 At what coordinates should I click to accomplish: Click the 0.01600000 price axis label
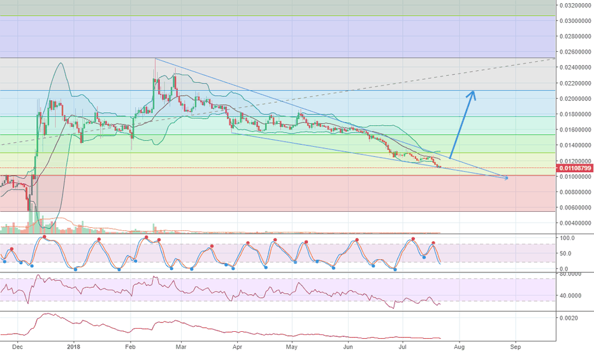tap(576, 130)
